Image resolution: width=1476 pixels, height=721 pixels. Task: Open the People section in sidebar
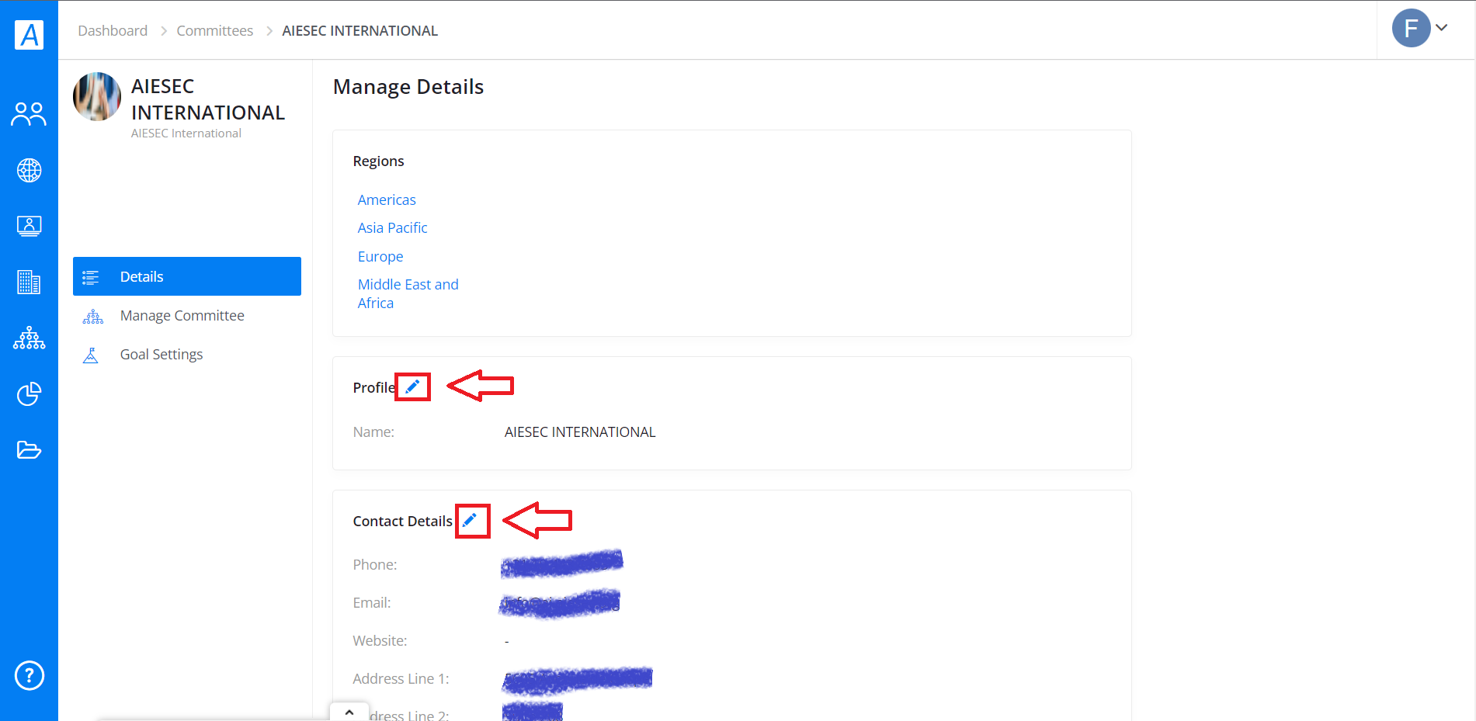pyautogui.click(x=29, y=114)
